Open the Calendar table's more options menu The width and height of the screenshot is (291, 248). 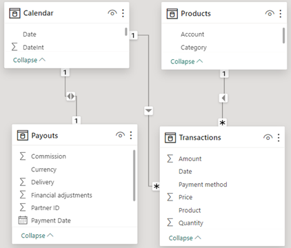coord(123,13)
